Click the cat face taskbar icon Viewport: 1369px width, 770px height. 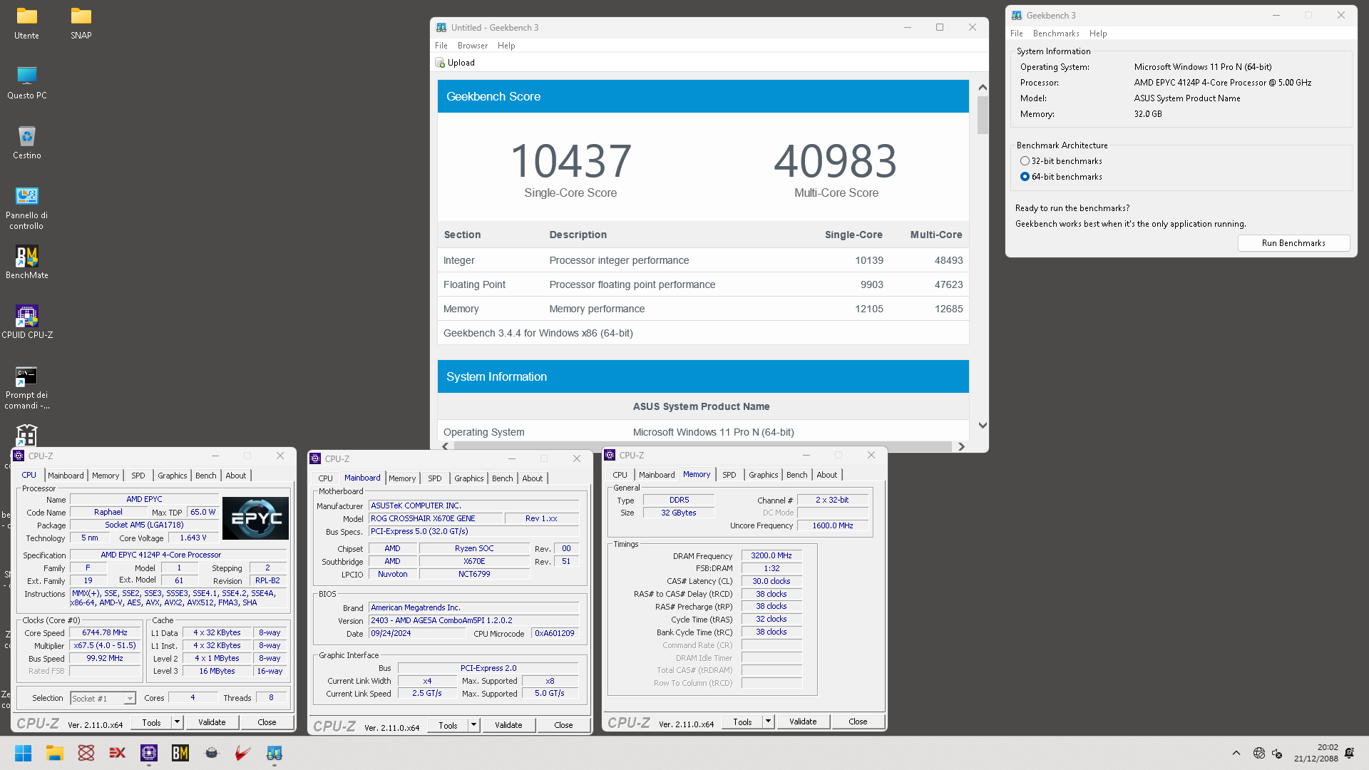click(x=212, y=753)
